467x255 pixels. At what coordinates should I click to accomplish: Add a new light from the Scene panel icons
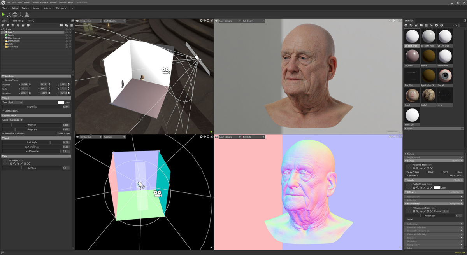[x=8, y=24]
